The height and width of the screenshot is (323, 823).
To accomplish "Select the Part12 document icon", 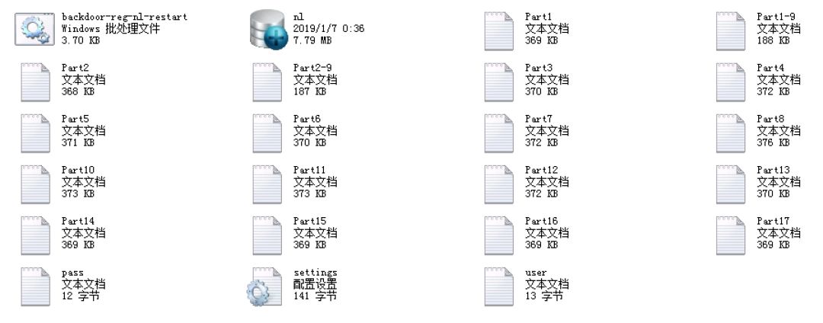I will (498, 184).
